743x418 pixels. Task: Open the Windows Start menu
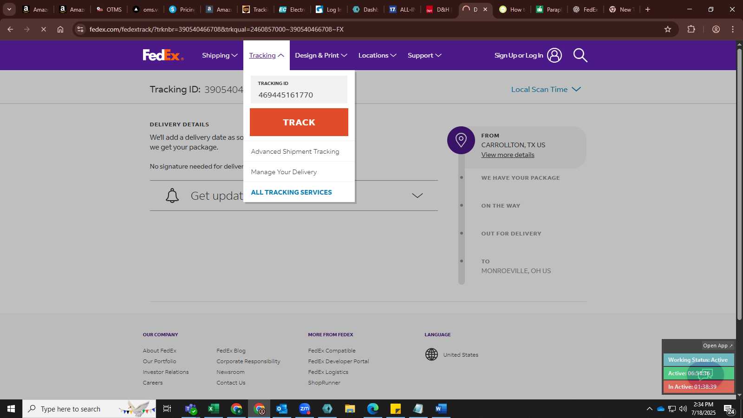(11, 409)
